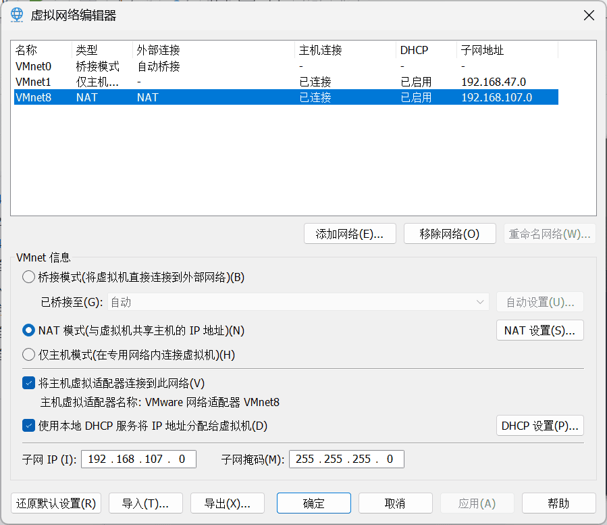Viewport: 607px width, 525px height.
Task: Click the 桥接模式 type cell
Action: pyautogui.click(x=97, y=66)
